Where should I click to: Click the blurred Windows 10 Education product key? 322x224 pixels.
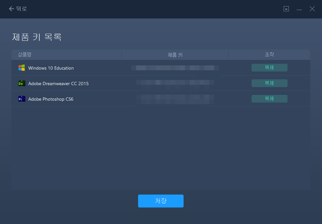tap(175, 68)
